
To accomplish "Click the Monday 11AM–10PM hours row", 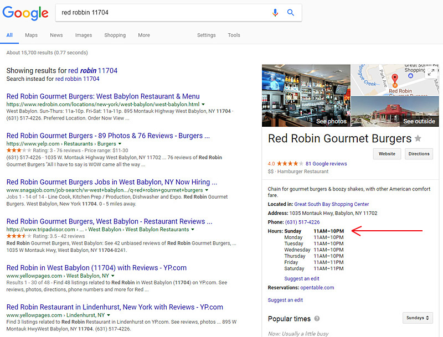I will click(314, 237).
